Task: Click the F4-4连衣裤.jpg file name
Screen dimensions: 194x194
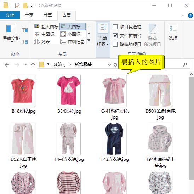Action: 69,159
